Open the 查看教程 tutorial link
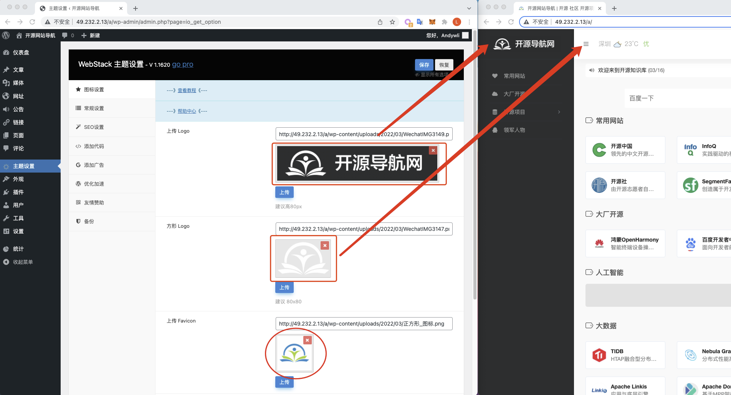This screenshot has height=395, width=731. (187, 91)
